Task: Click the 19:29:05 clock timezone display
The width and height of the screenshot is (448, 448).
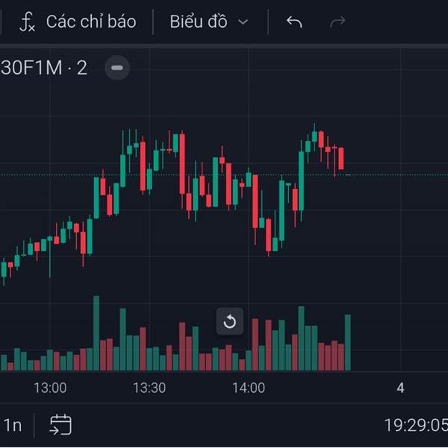Action: (416, 425)
